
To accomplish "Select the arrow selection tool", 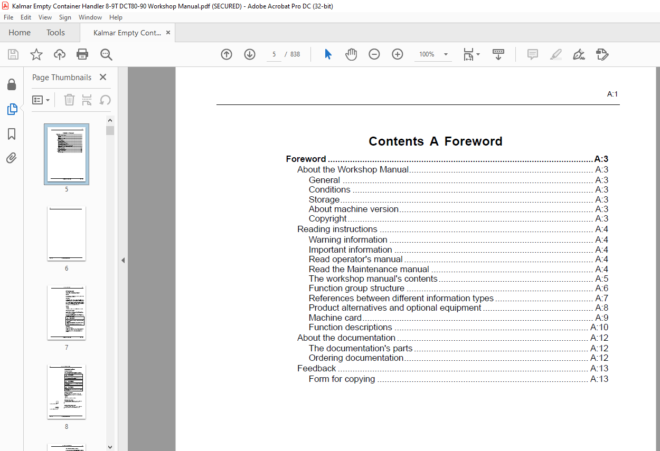I will point(328,54).
